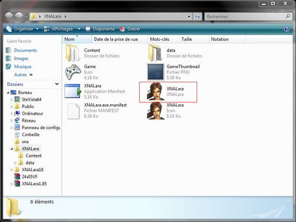Sort by the Notation column
The width and height of the screenshot is (296, 222).
point(227,39)
